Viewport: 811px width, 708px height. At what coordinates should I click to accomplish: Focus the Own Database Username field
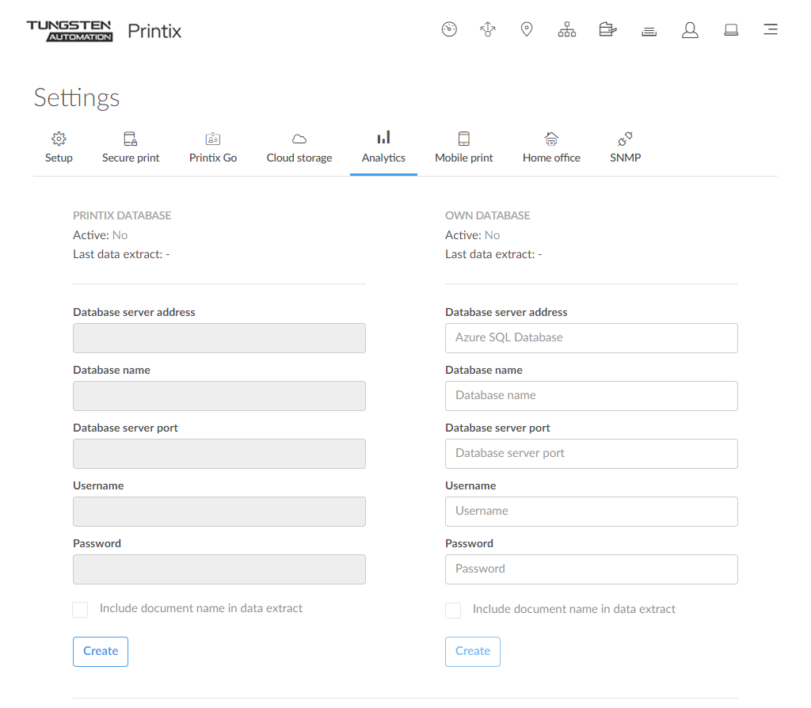coord(591,511)
